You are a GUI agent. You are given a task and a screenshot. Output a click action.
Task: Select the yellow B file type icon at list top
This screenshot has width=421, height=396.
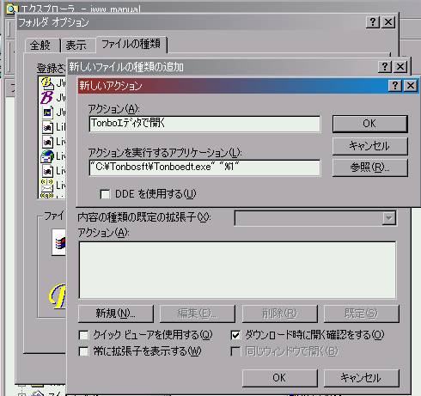tap(47, 82)
